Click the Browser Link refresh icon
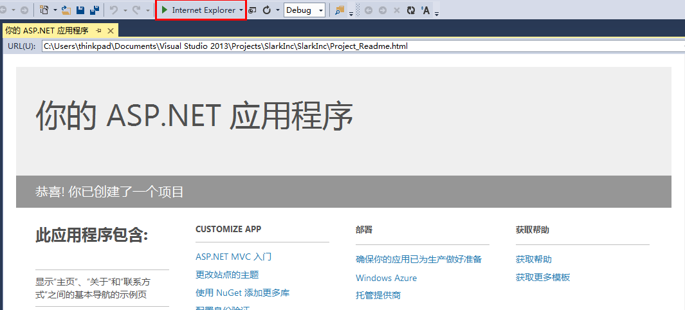The height and width of the screenshot is (310, 685). click(x=267, y=10)
